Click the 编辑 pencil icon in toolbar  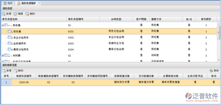(x=15, y=14)
